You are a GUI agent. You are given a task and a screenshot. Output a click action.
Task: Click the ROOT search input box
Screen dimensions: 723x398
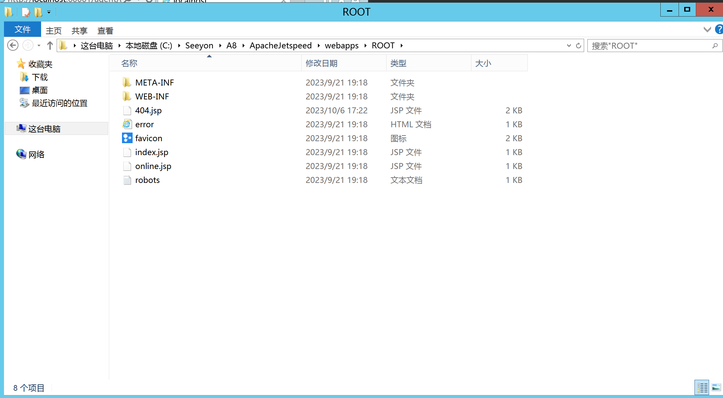coord(650,46)
